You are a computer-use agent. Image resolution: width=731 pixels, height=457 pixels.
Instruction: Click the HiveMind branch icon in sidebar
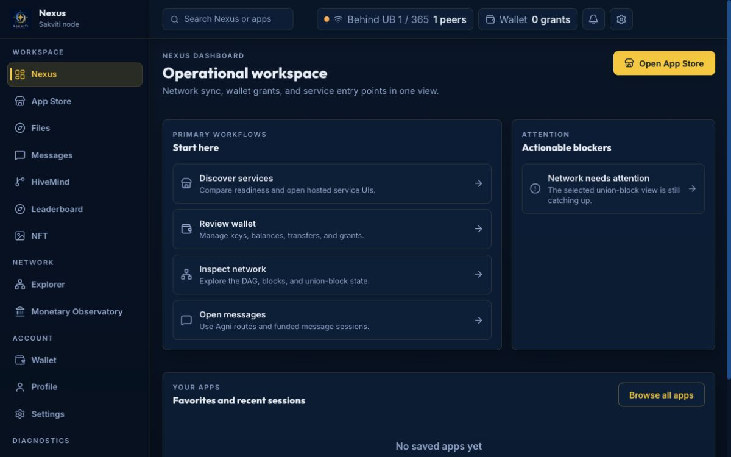(20, 182)
